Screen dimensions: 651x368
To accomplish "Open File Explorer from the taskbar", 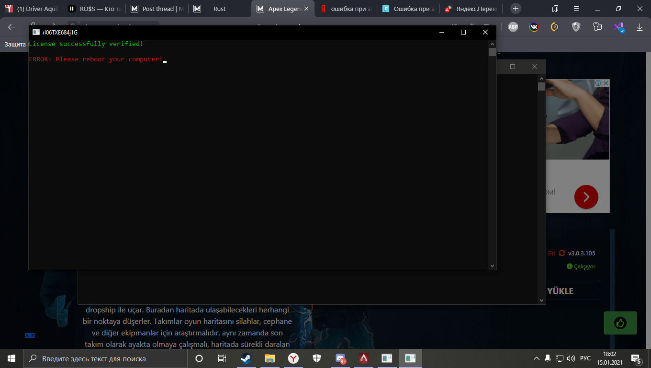I will coord(270,358).
